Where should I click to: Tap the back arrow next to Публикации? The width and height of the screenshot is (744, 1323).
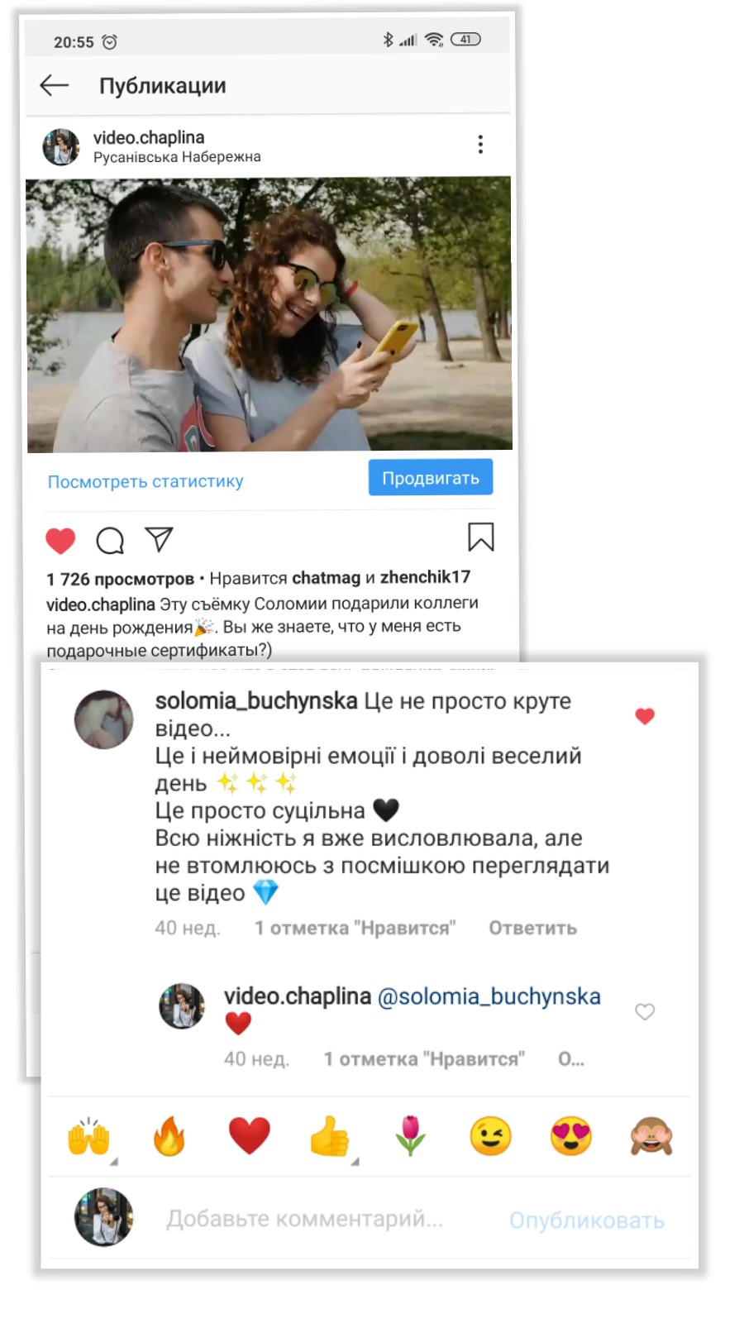point(55,85)
